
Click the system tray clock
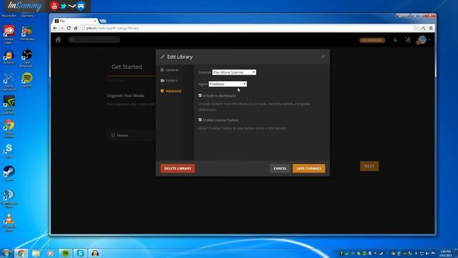click(x=446, y=253)
